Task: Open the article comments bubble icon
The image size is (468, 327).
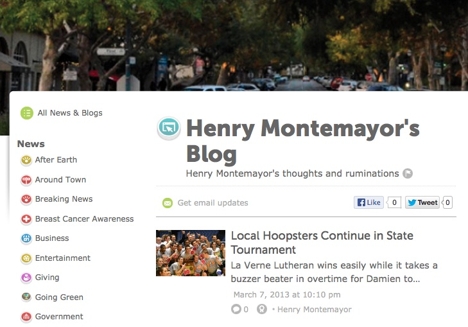Action: (x=236, y=309)
